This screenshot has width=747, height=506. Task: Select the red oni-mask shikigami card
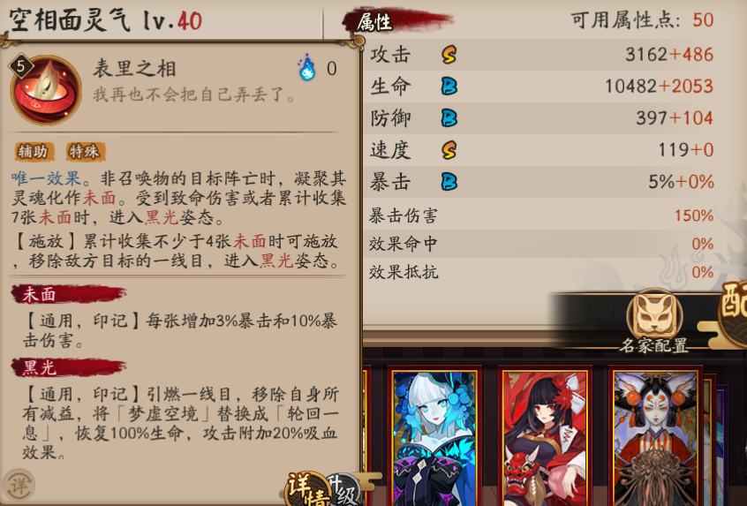[x=545, y=437]
